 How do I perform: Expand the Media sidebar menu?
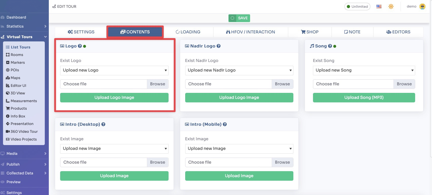tap(45, 154)
